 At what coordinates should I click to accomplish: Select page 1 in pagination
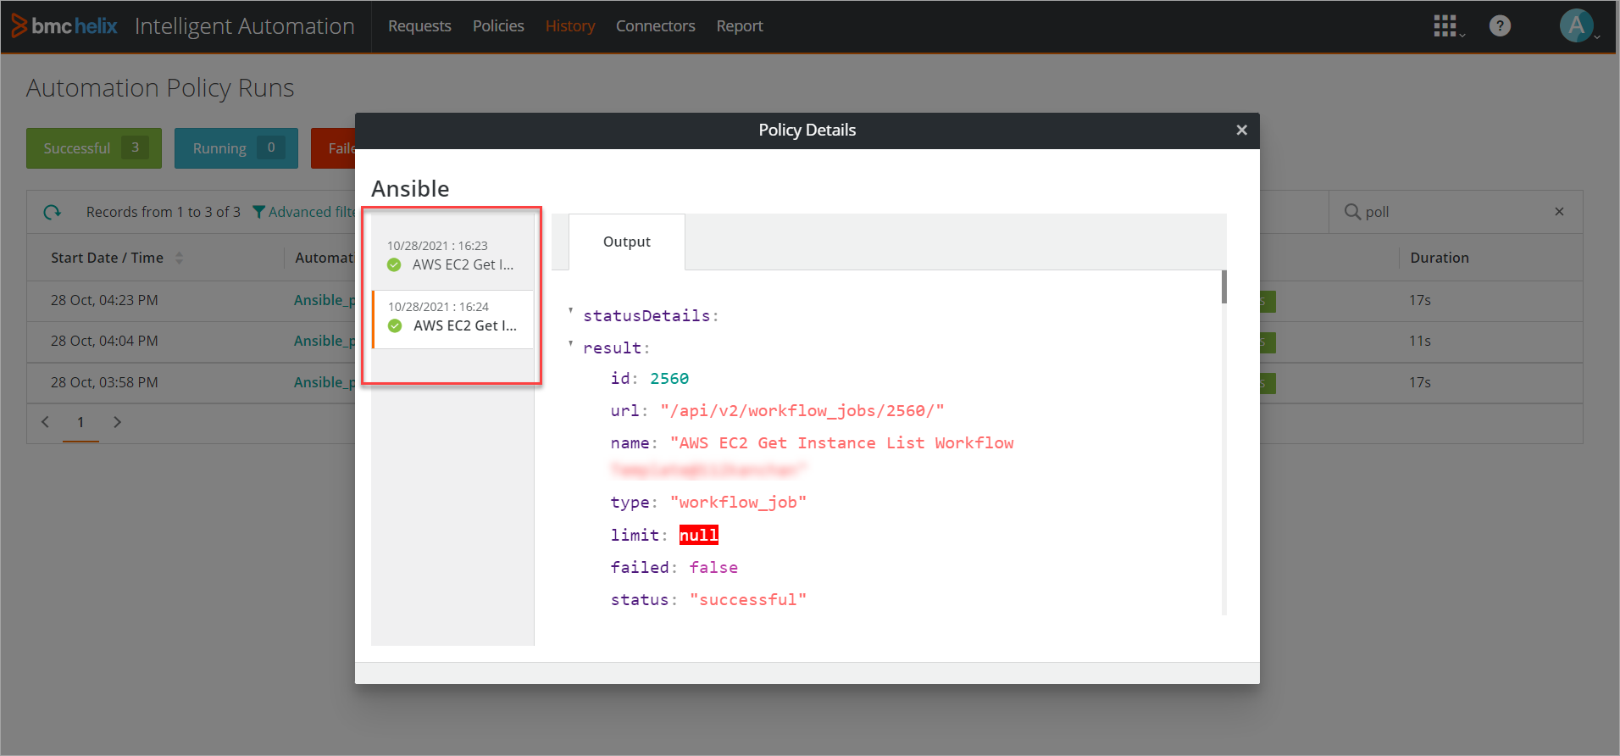tap(80, 422)
